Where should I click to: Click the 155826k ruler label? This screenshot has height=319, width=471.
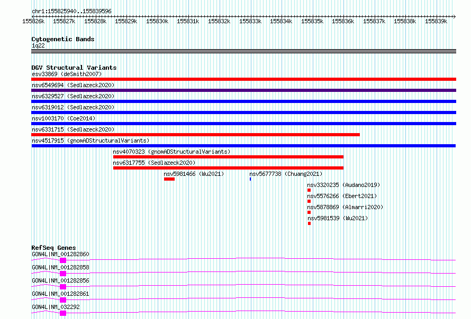[x=33, y=21]
